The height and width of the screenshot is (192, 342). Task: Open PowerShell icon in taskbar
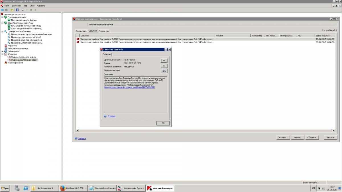25,188
